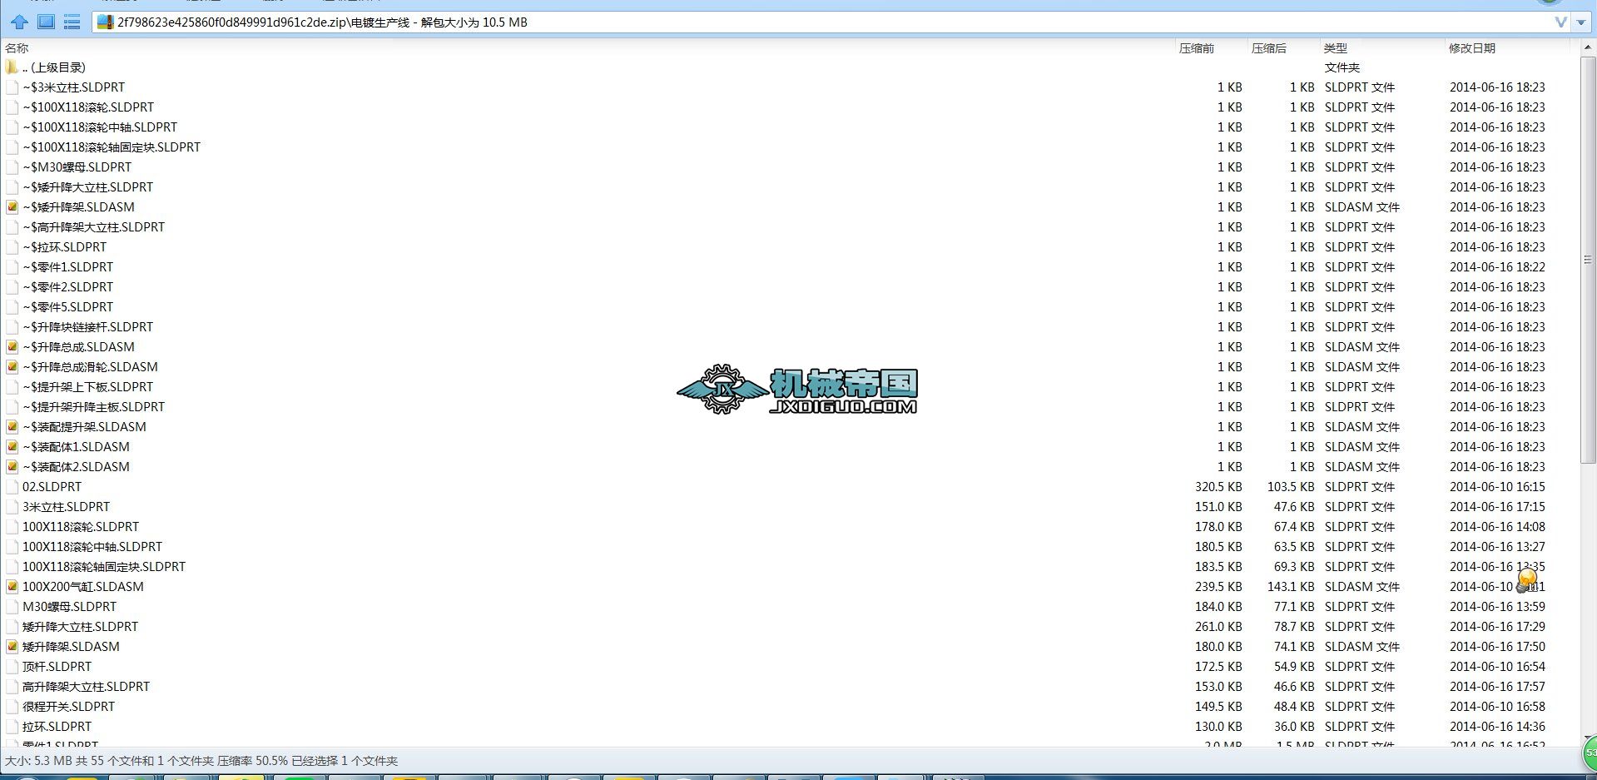Image resolution: width=1597 pixels, height=780 pixels.
Task: Click the file icon of ~$M30螺母.SLDPRT
Action: 12,167
